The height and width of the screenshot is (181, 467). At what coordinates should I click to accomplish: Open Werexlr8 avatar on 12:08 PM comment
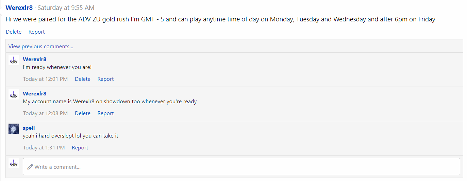[14, 95]
